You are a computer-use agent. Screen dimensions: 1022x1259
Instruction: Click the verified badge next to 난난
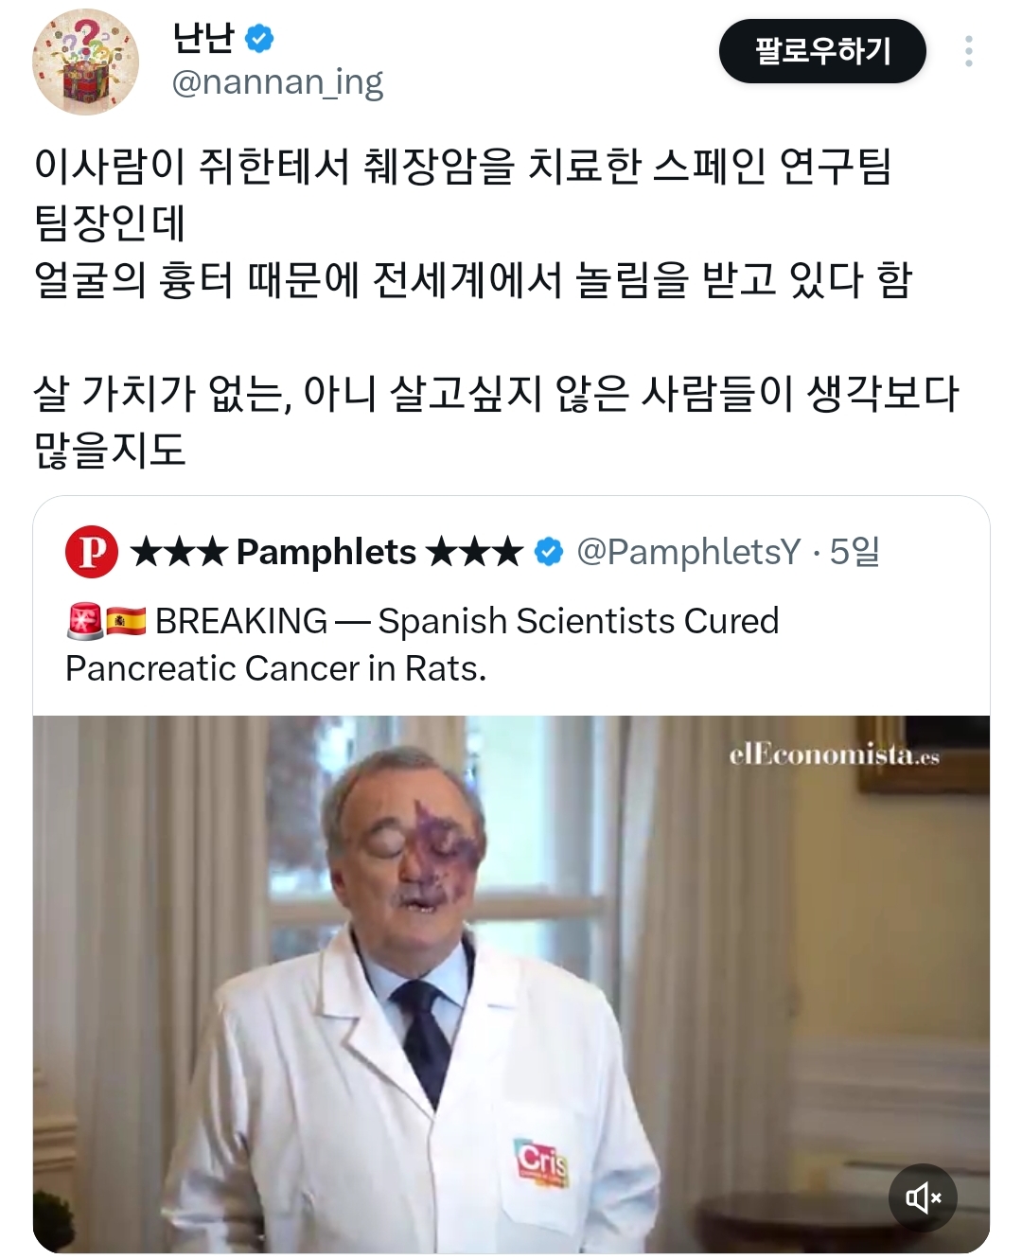tap(259, 39)
